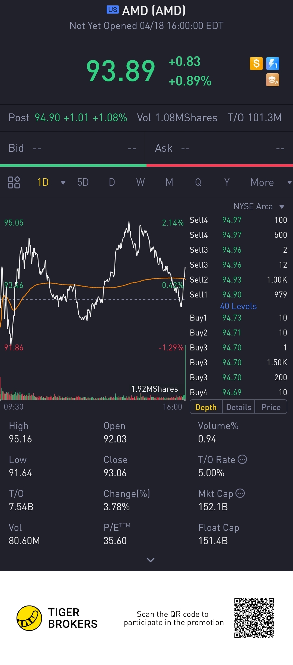
Task: Tap Sell2 row at 94.93
Action: tap(238, 280)
